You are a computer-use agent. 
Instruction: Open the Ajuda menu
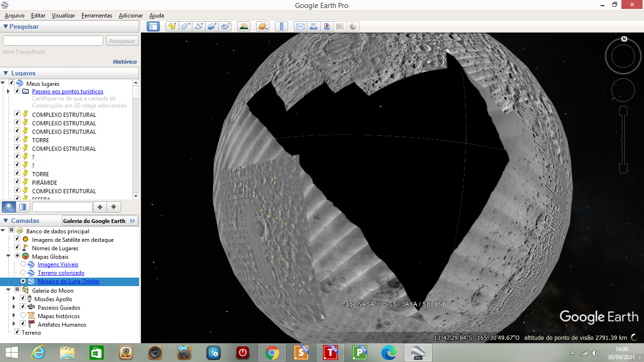pyautogui.click(x=157, y=16)
